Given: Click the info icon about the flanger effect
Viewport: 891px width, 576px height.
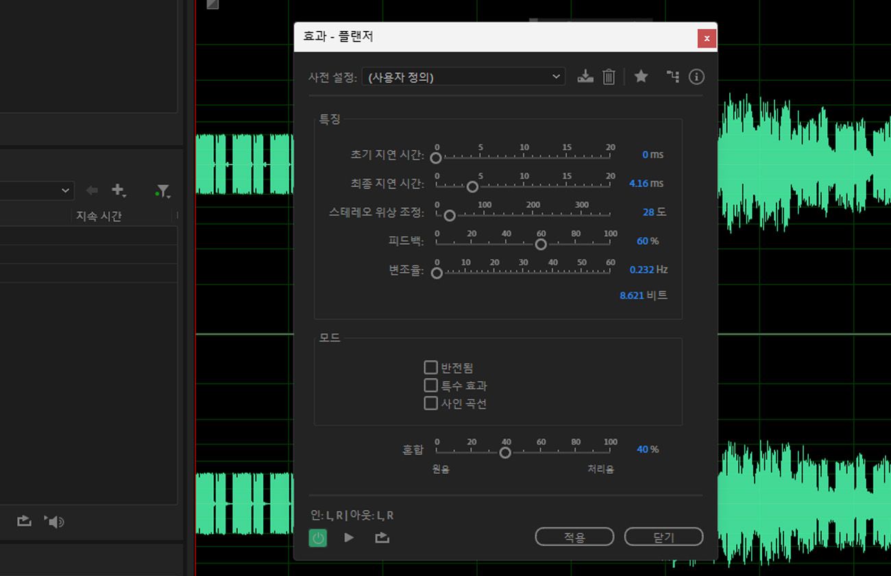Looking at the screenshot, I should [x=696, y=77].
